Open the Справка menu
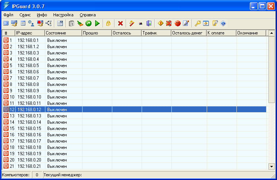 88,15
